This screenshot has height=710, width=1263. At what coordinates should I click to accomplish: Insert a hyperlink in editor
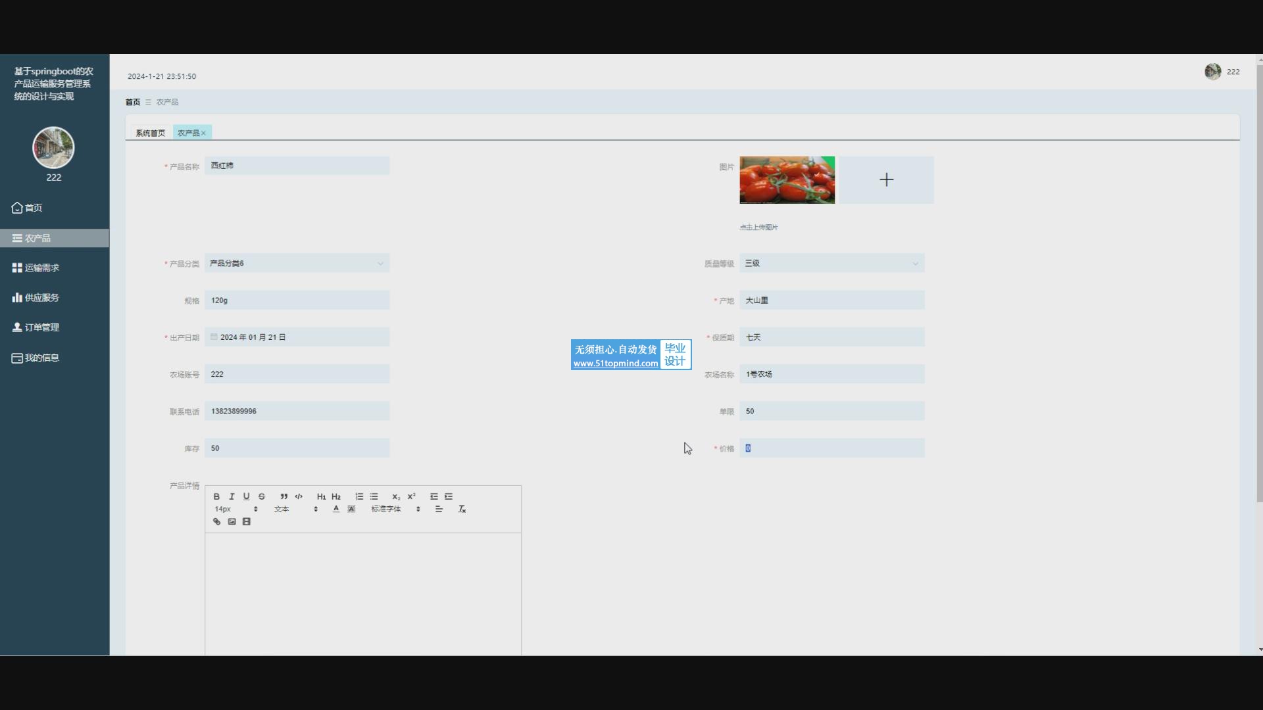(x=216, y=521)
